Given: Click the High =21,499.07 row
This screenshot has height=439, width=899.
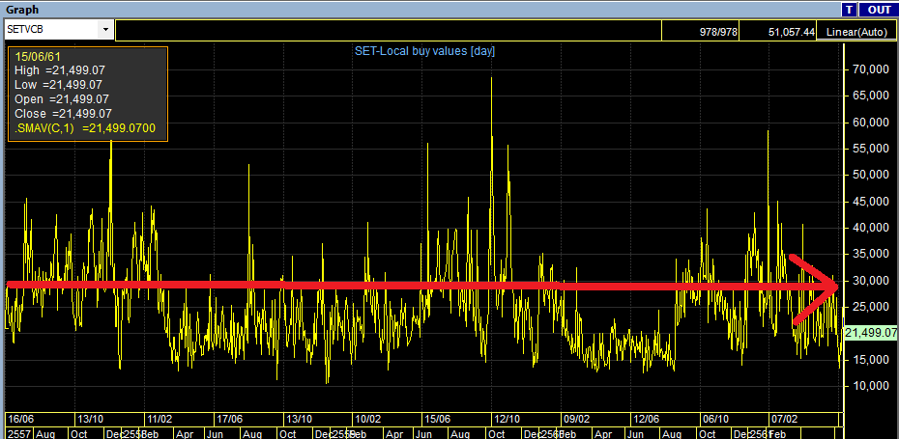Looking at the screenshot, I should coord(60,71).
